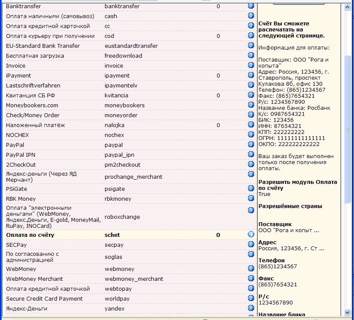Click info icon for PayPal IPN row
Screen dimensions: 354x320
[x=251, y=154]
